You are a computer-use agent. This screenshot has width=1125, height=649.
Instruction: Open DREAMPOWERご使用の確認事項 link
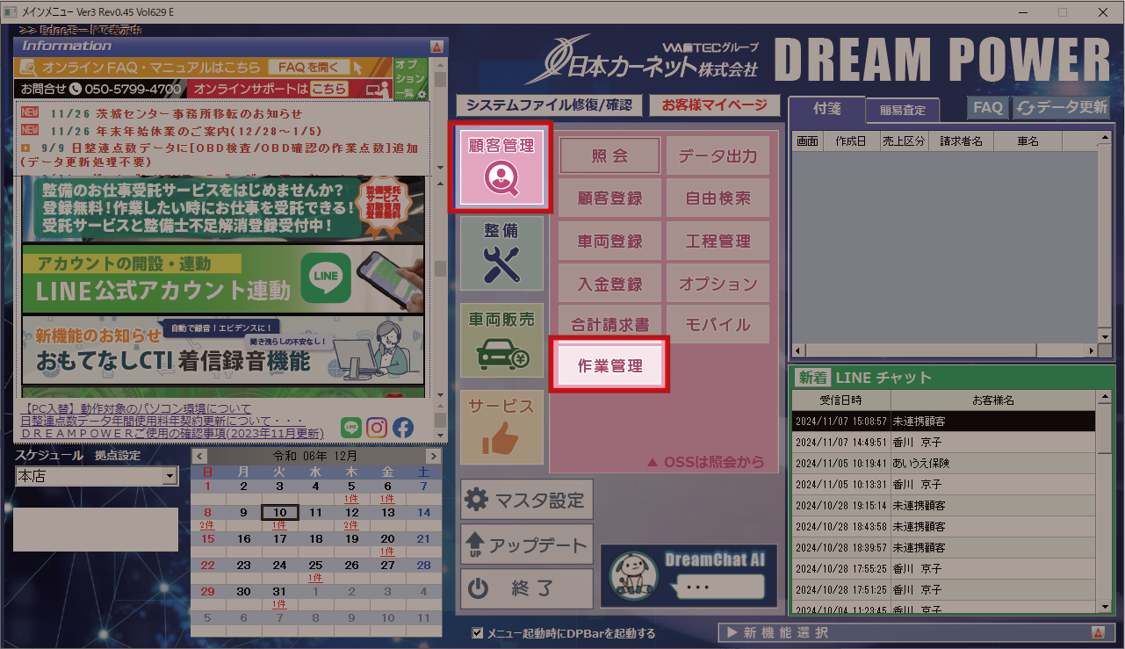point(172,433)
